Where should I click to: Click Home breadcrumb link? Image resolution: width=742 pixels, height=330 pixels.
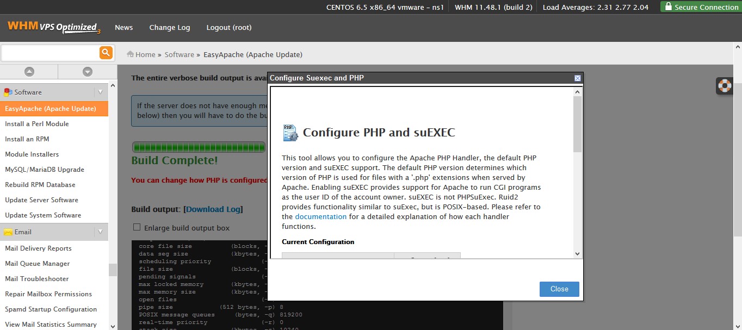145,54
